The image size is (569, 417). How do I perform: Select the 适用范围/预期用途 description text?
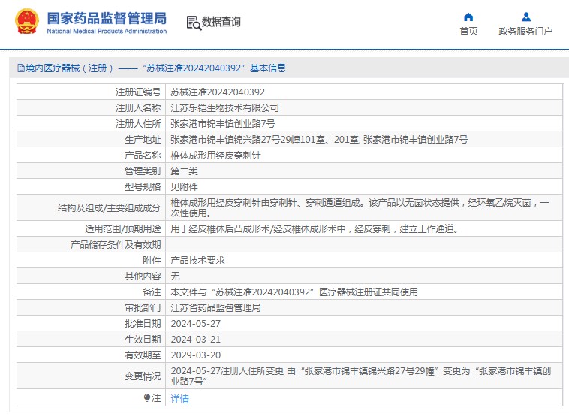coord(315,229)
